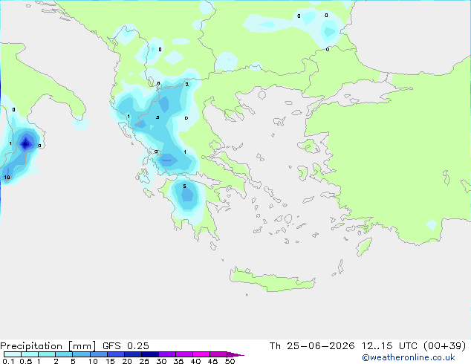The width and height of the screenshot is (471, 364).
Task: Click the 35 to 40 mm legend swatch
Action: (184, 354)
